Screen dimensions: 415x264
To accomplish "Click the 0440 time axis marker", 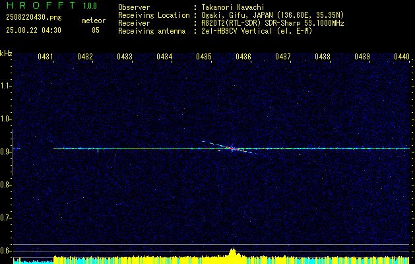I will tap(402, 57).
